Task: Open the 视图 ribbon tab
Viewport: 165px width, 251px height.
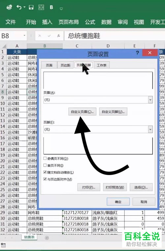Action: (x=139, y=22)
